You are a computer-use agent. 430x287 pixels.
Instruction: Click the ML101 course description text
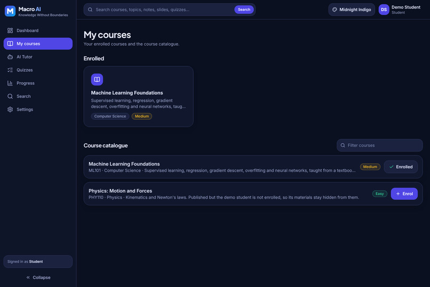(222, 170)
